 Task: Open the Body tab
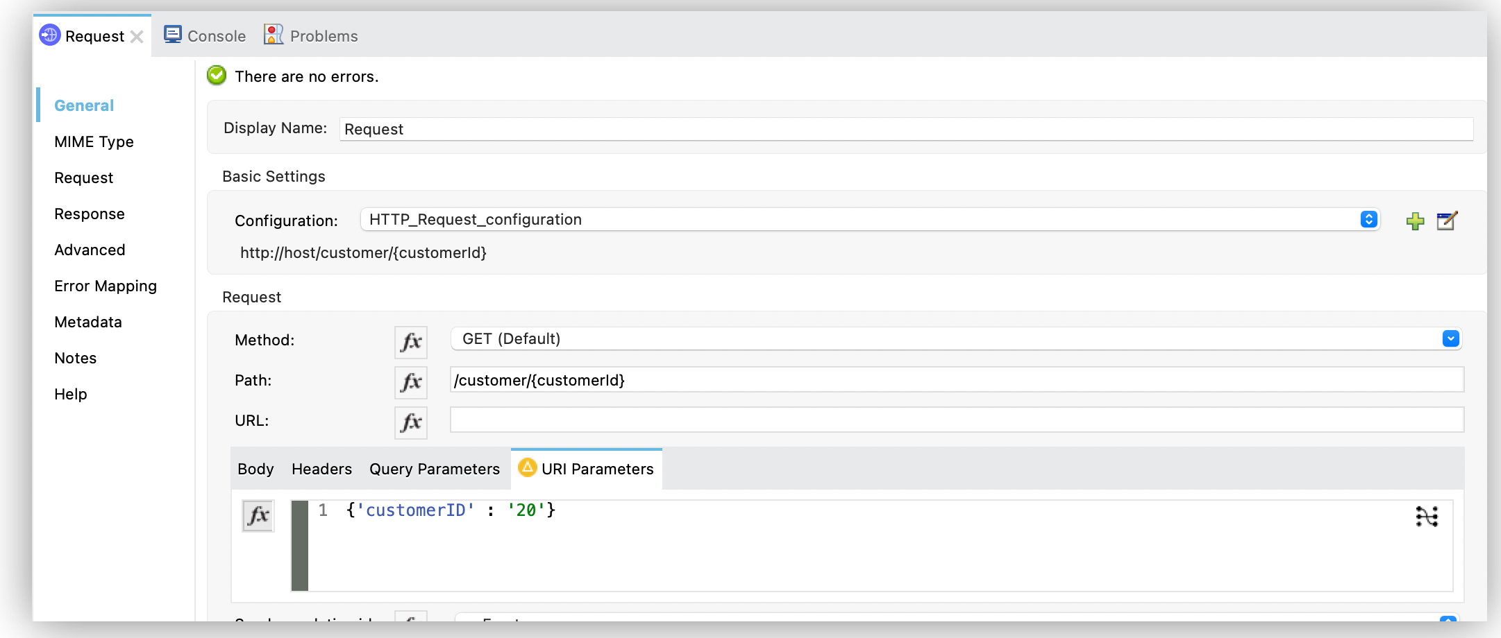pos(255,469)
